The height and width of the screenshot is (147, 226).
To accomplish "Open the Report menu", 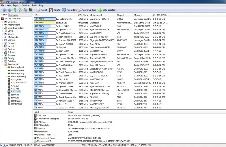I will (16, 5).
